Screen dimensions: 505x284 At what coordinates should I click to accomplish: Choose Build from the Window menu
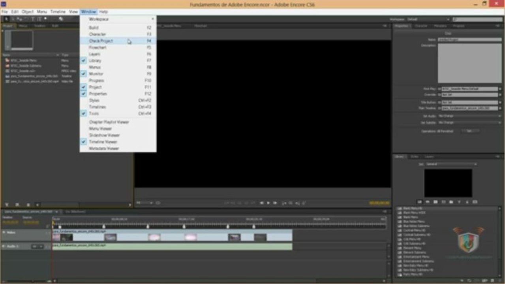click(x=118, y=28)
